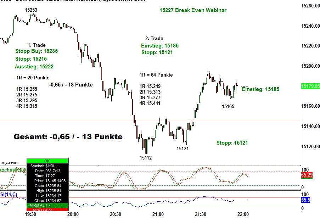Select the '15227 Break Even Webinar' annotation
This screenshot has width=320, height=218.
coord(193,10)
